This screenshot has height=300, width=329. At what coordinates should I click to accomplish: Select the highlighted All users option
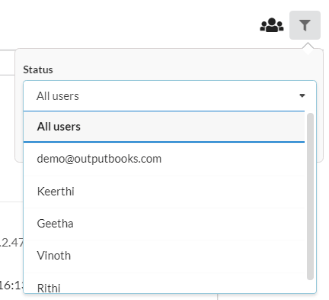click(164, 127)
